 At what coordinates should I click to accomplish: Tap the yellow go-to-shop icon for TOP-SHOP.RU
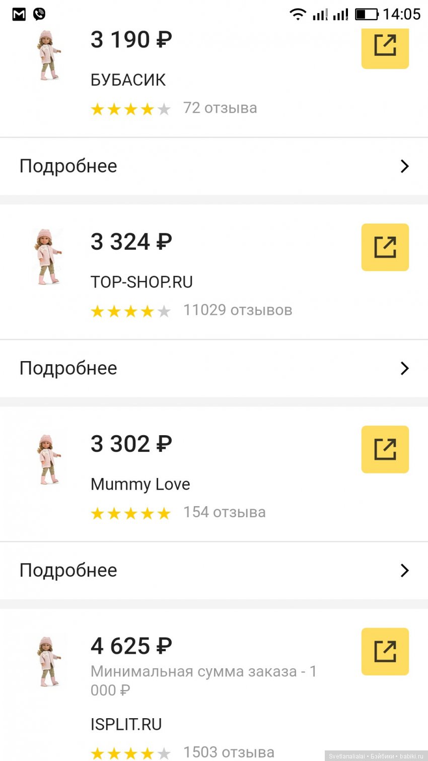tap(385, 247)
